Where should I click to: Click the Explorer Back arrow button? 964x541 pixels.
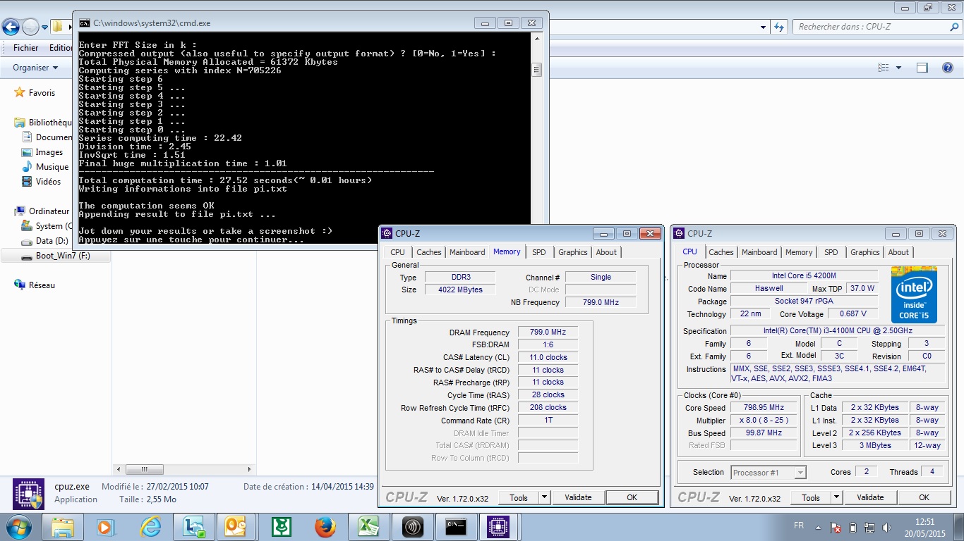[11, 27]
